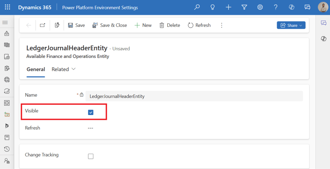Open the Share dropdown button
This screenshot has height=169, width=330.
click(291, 25)
